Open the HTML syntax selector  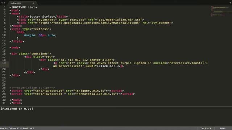click(223, 129)
